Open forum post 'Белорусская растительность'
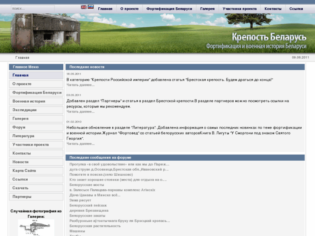 [x=95, y=226]
